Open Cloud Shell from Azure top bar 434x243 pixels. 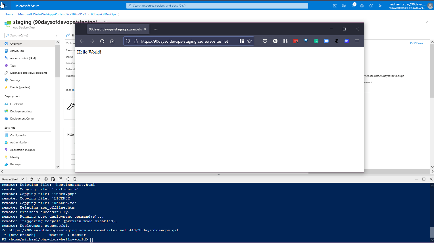coord(335,6)
